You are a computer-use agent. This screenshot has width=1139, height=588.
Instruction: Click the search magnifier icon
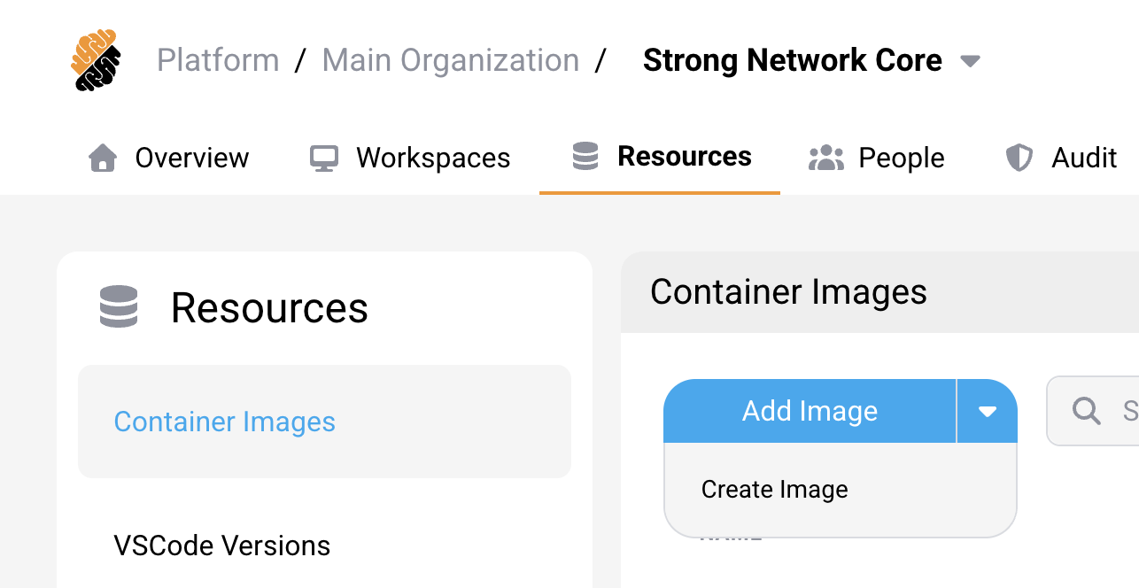pos(1086,411)
